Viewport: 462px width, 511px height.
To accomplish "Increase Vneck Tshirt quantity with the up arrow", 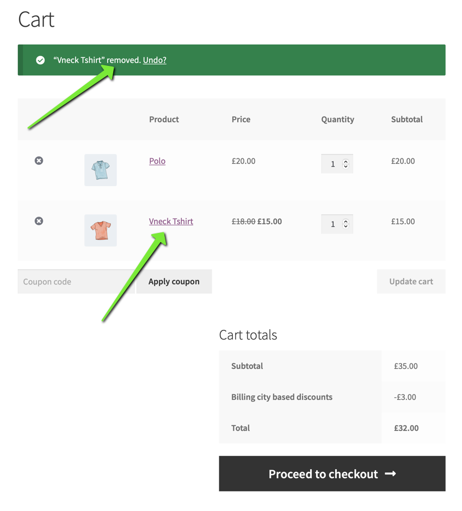I will 346,221.
